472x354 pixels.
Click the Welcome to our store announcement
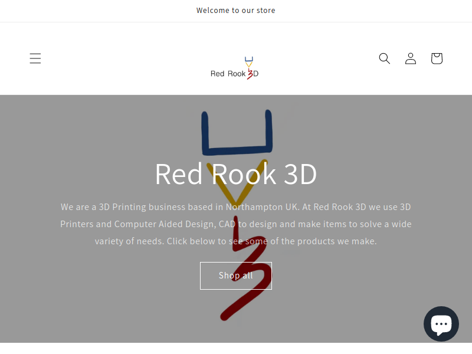[x=235, y=11]
